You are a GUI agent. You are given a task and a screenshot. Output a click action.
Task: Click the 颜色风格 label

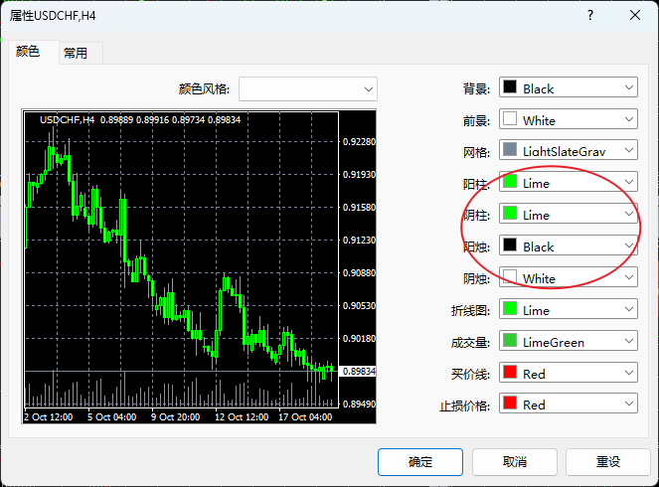[x=204, y=89]
